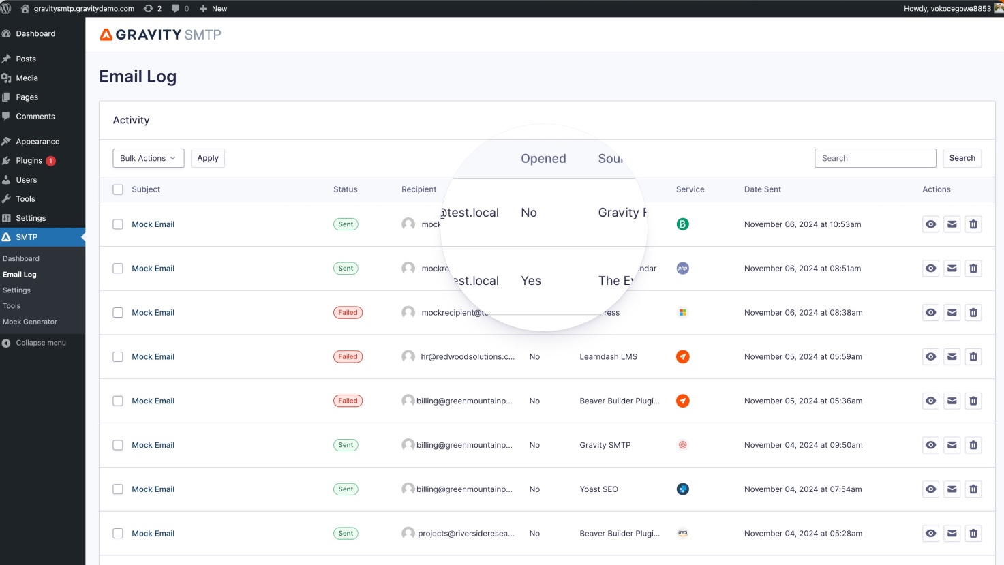Screen dimensions: 1004x565
Task: Delete the 05:59am email
Action: (x=973, y=356)
